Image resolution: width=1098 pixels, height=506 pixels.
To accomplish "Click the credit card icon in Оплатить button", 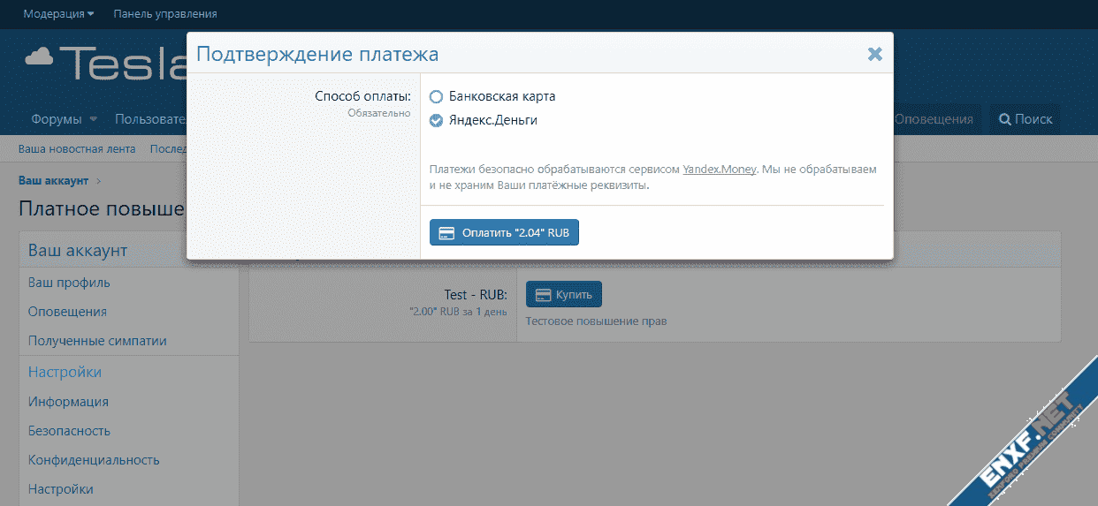I will (x=446, y=233).
